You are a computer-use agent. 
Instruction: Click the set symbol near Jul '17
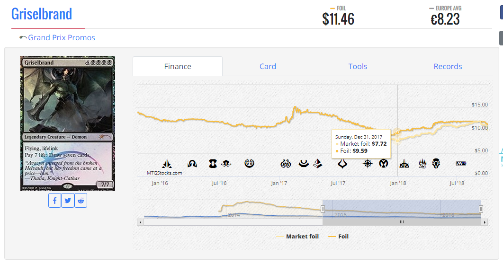click(342, 164)
